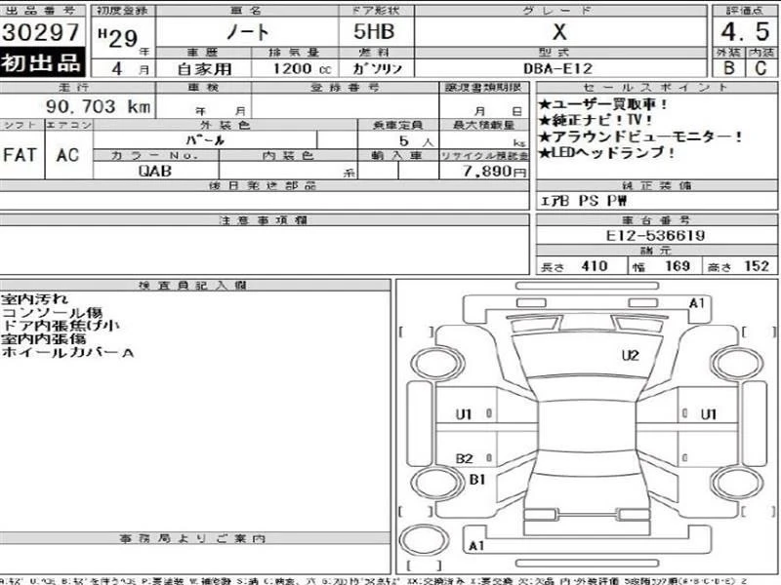Select the overall grade 4.5 score

[x=742, y=30]
